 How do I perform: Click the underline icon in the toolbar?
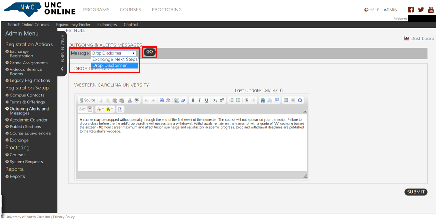tap(207, 100)
